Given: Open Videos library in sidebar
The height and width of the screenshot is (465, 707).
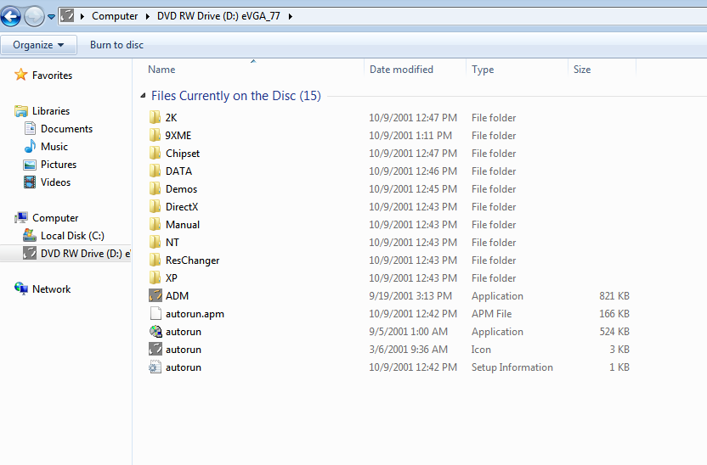Looking at the screenshot, I should click(55, 182).
